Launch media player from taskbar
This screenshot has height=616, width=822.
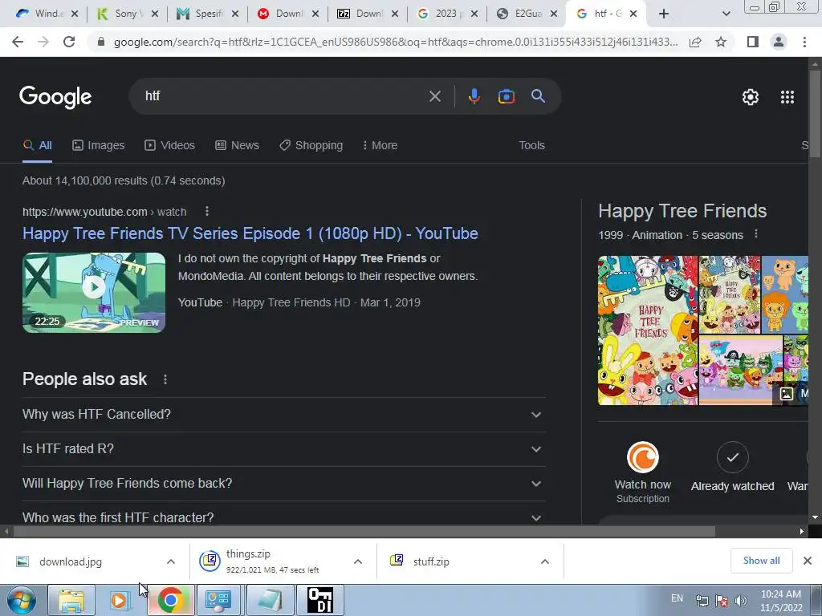[120, 600]
